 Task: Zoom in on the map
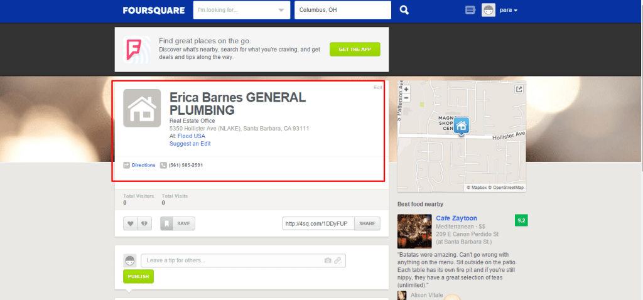(x=406, y=89)
